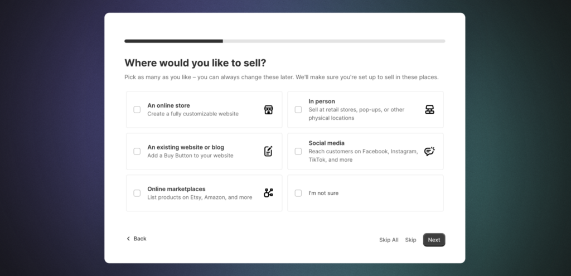
Task: Click the chat bubble icon for Social media
Action: [x=429, y=151]
